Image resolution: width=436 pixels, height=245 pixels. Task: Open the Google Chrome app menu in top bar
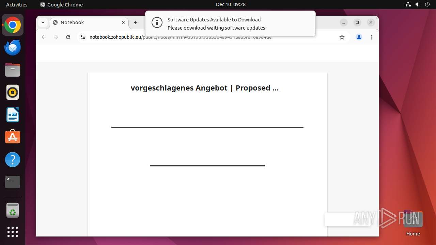point(61,4)
